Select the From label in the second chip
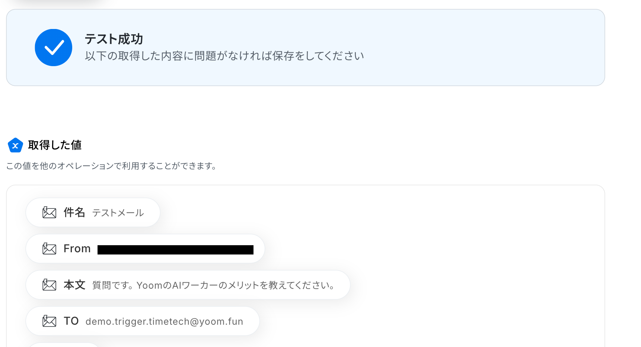 77,249
